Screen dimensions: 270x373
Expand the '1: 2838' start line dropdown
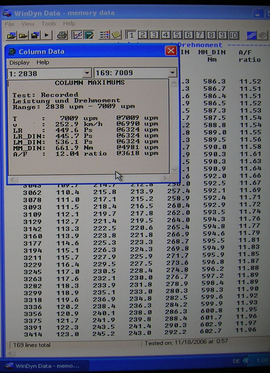[87, 73]
